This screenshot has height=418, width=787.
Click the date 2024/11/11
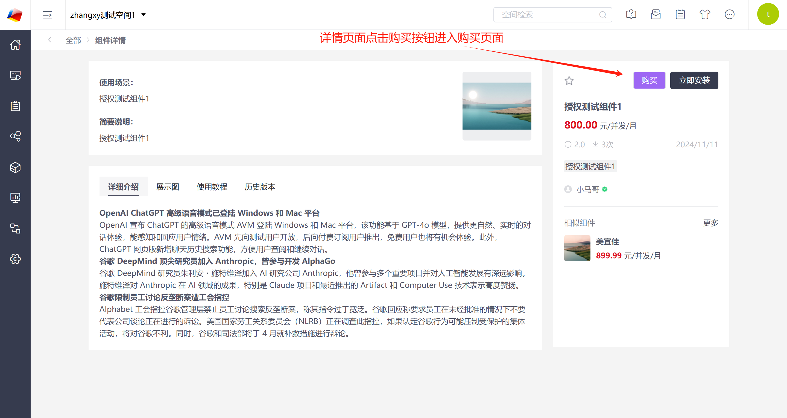pyautogui.click(x=697, y=145)
